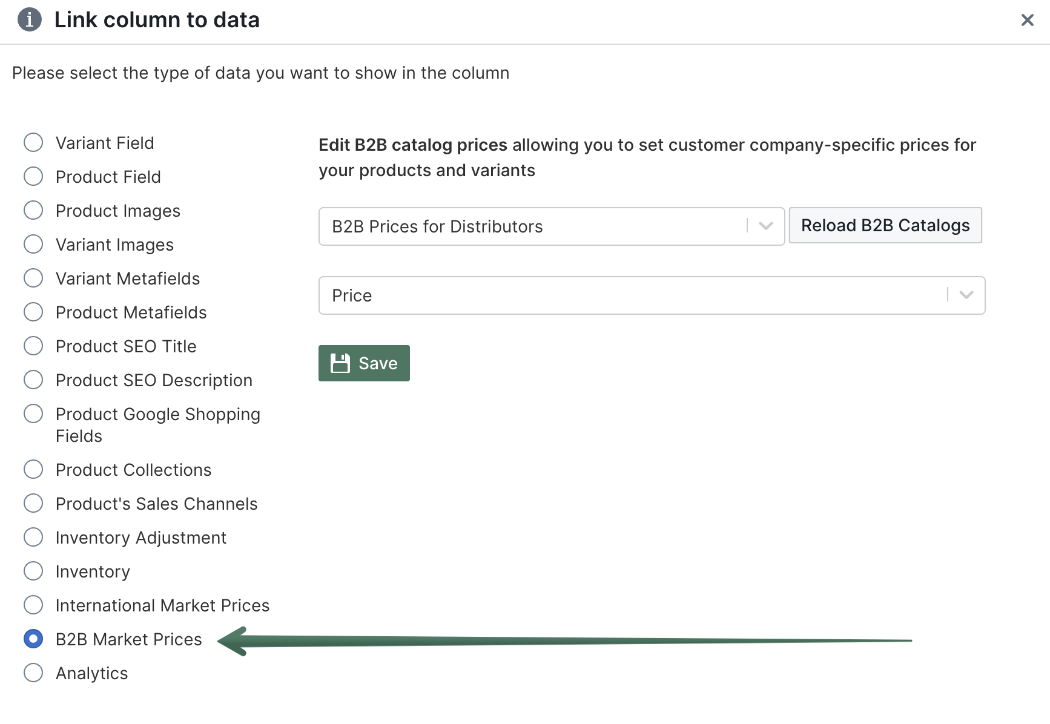
Task: Click the info icon in the dialog header
Action: pyautogui.click(x=28, y=20)
